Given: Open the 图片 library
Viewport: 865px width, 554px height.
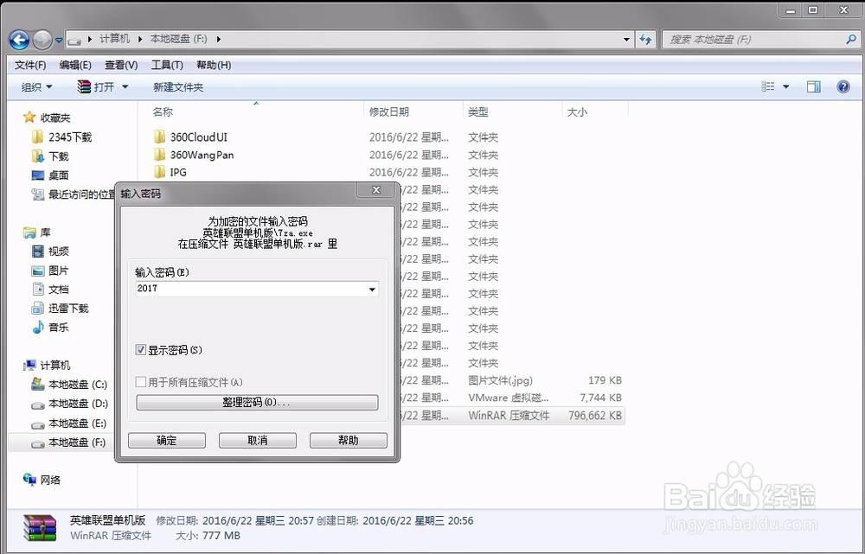Looking at the screenshot, I should point(50,271).
